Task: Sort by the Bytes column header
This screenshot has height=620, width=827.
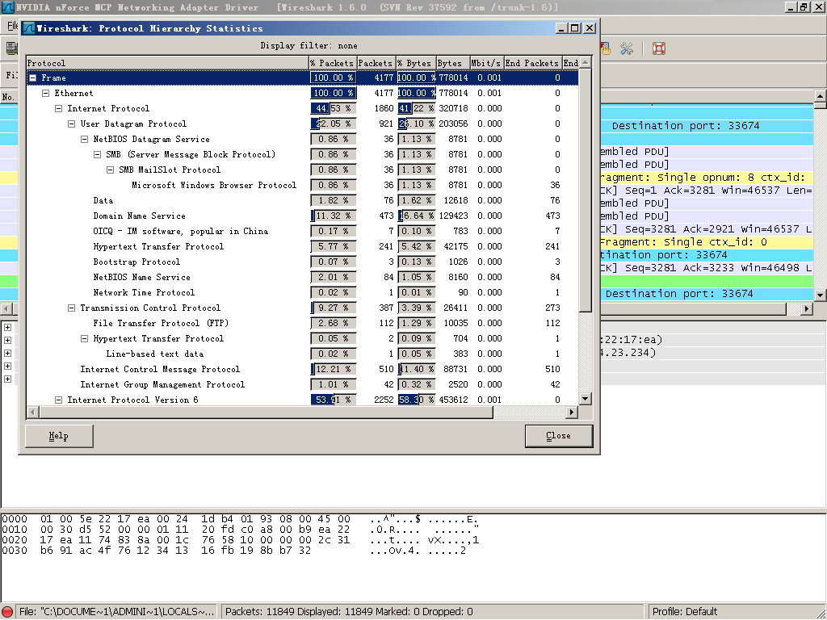Action: (450, 63)
